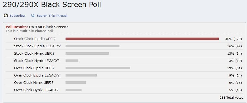Click the 46% (120) vote count
Image resolution: width=247 pixels, height=103 pixels.
click(233, 39)
